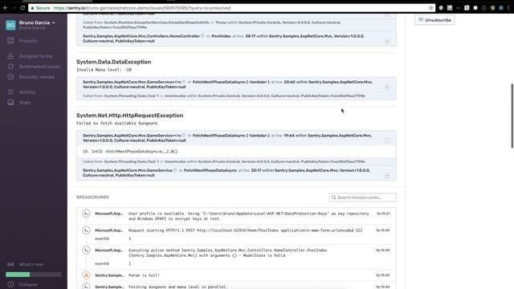
Task: Click the info icon next to GameService at line 25:17
Action: tap(175, 170)
